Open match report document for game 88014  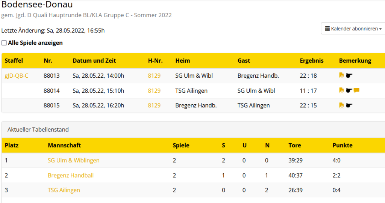(x=341, y=90)
